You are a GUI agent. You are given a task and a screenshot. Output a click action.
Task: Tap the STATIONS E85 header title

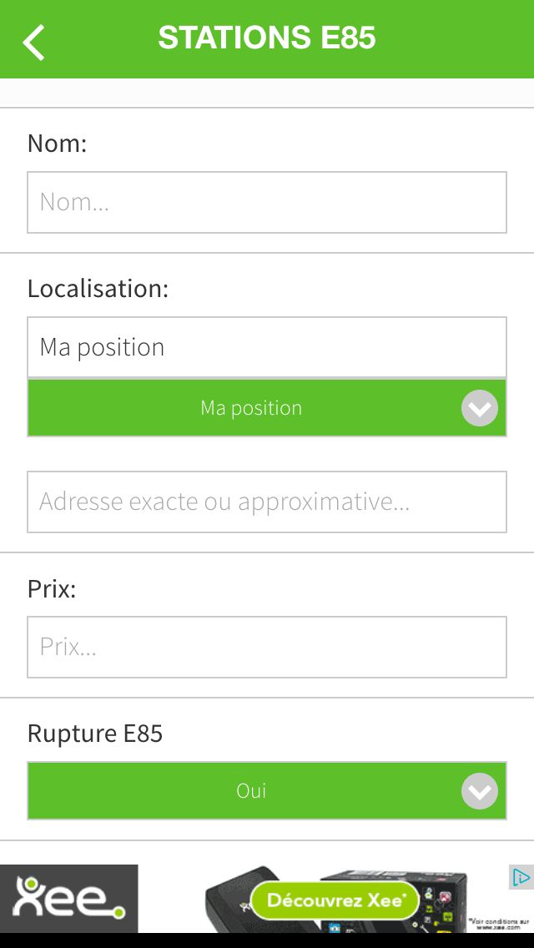pyautogui.click(x=267, y=38)
